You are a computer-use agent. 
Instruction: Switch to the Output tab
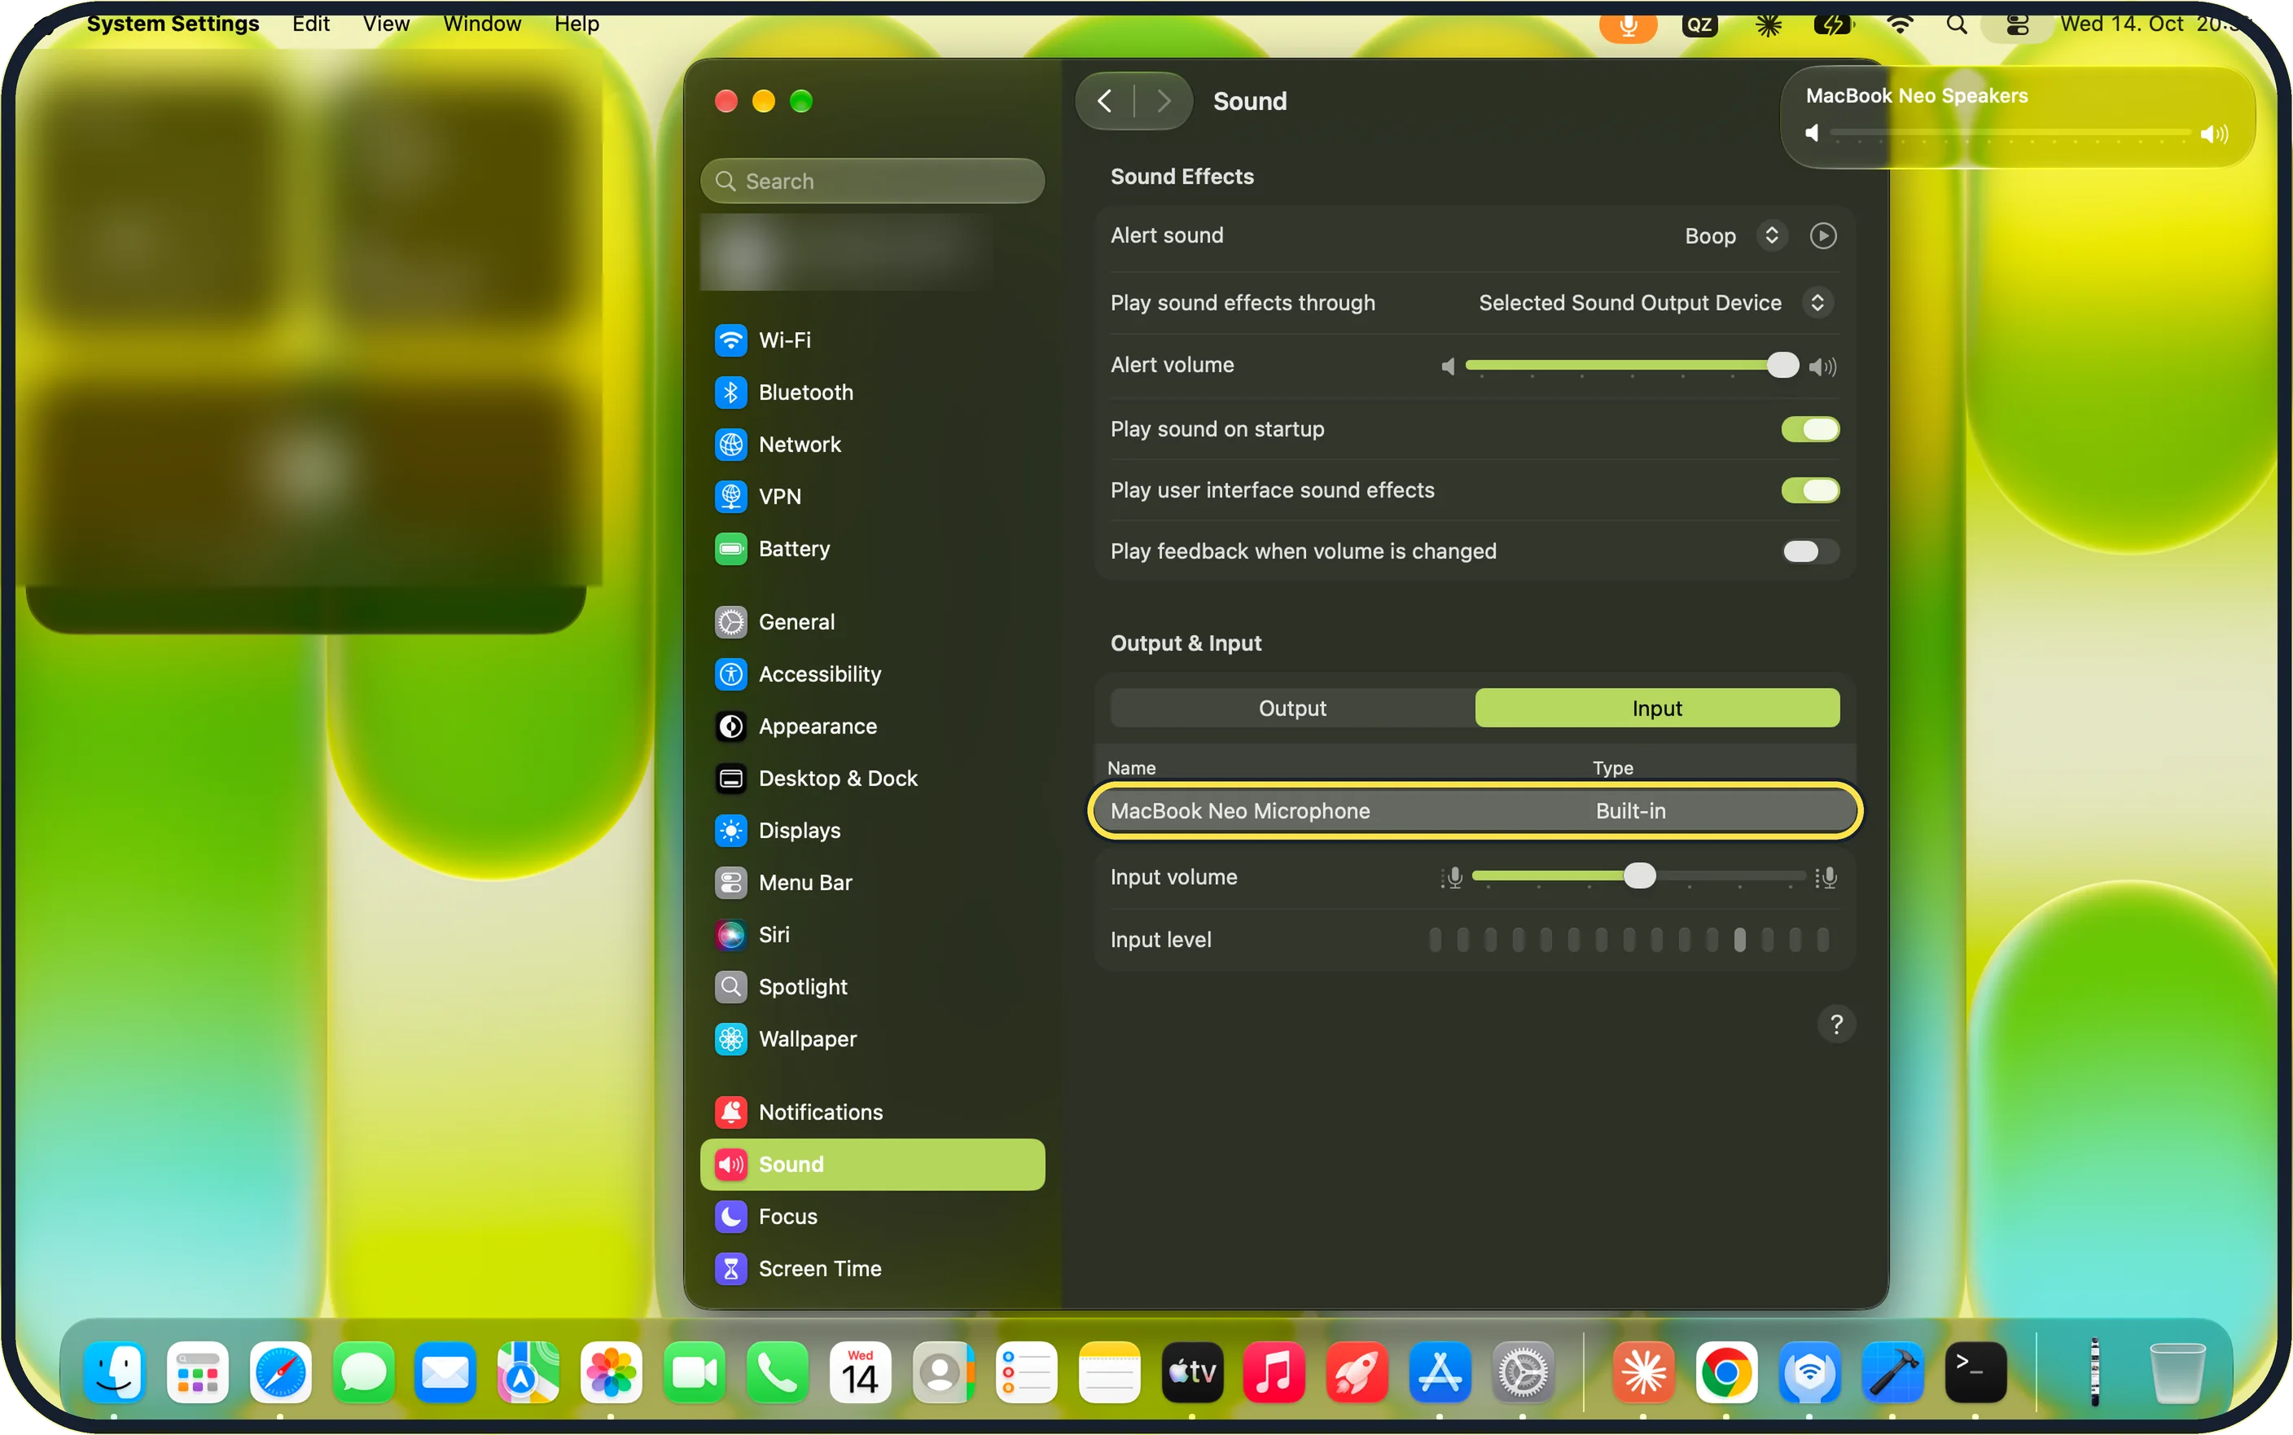1292,708
